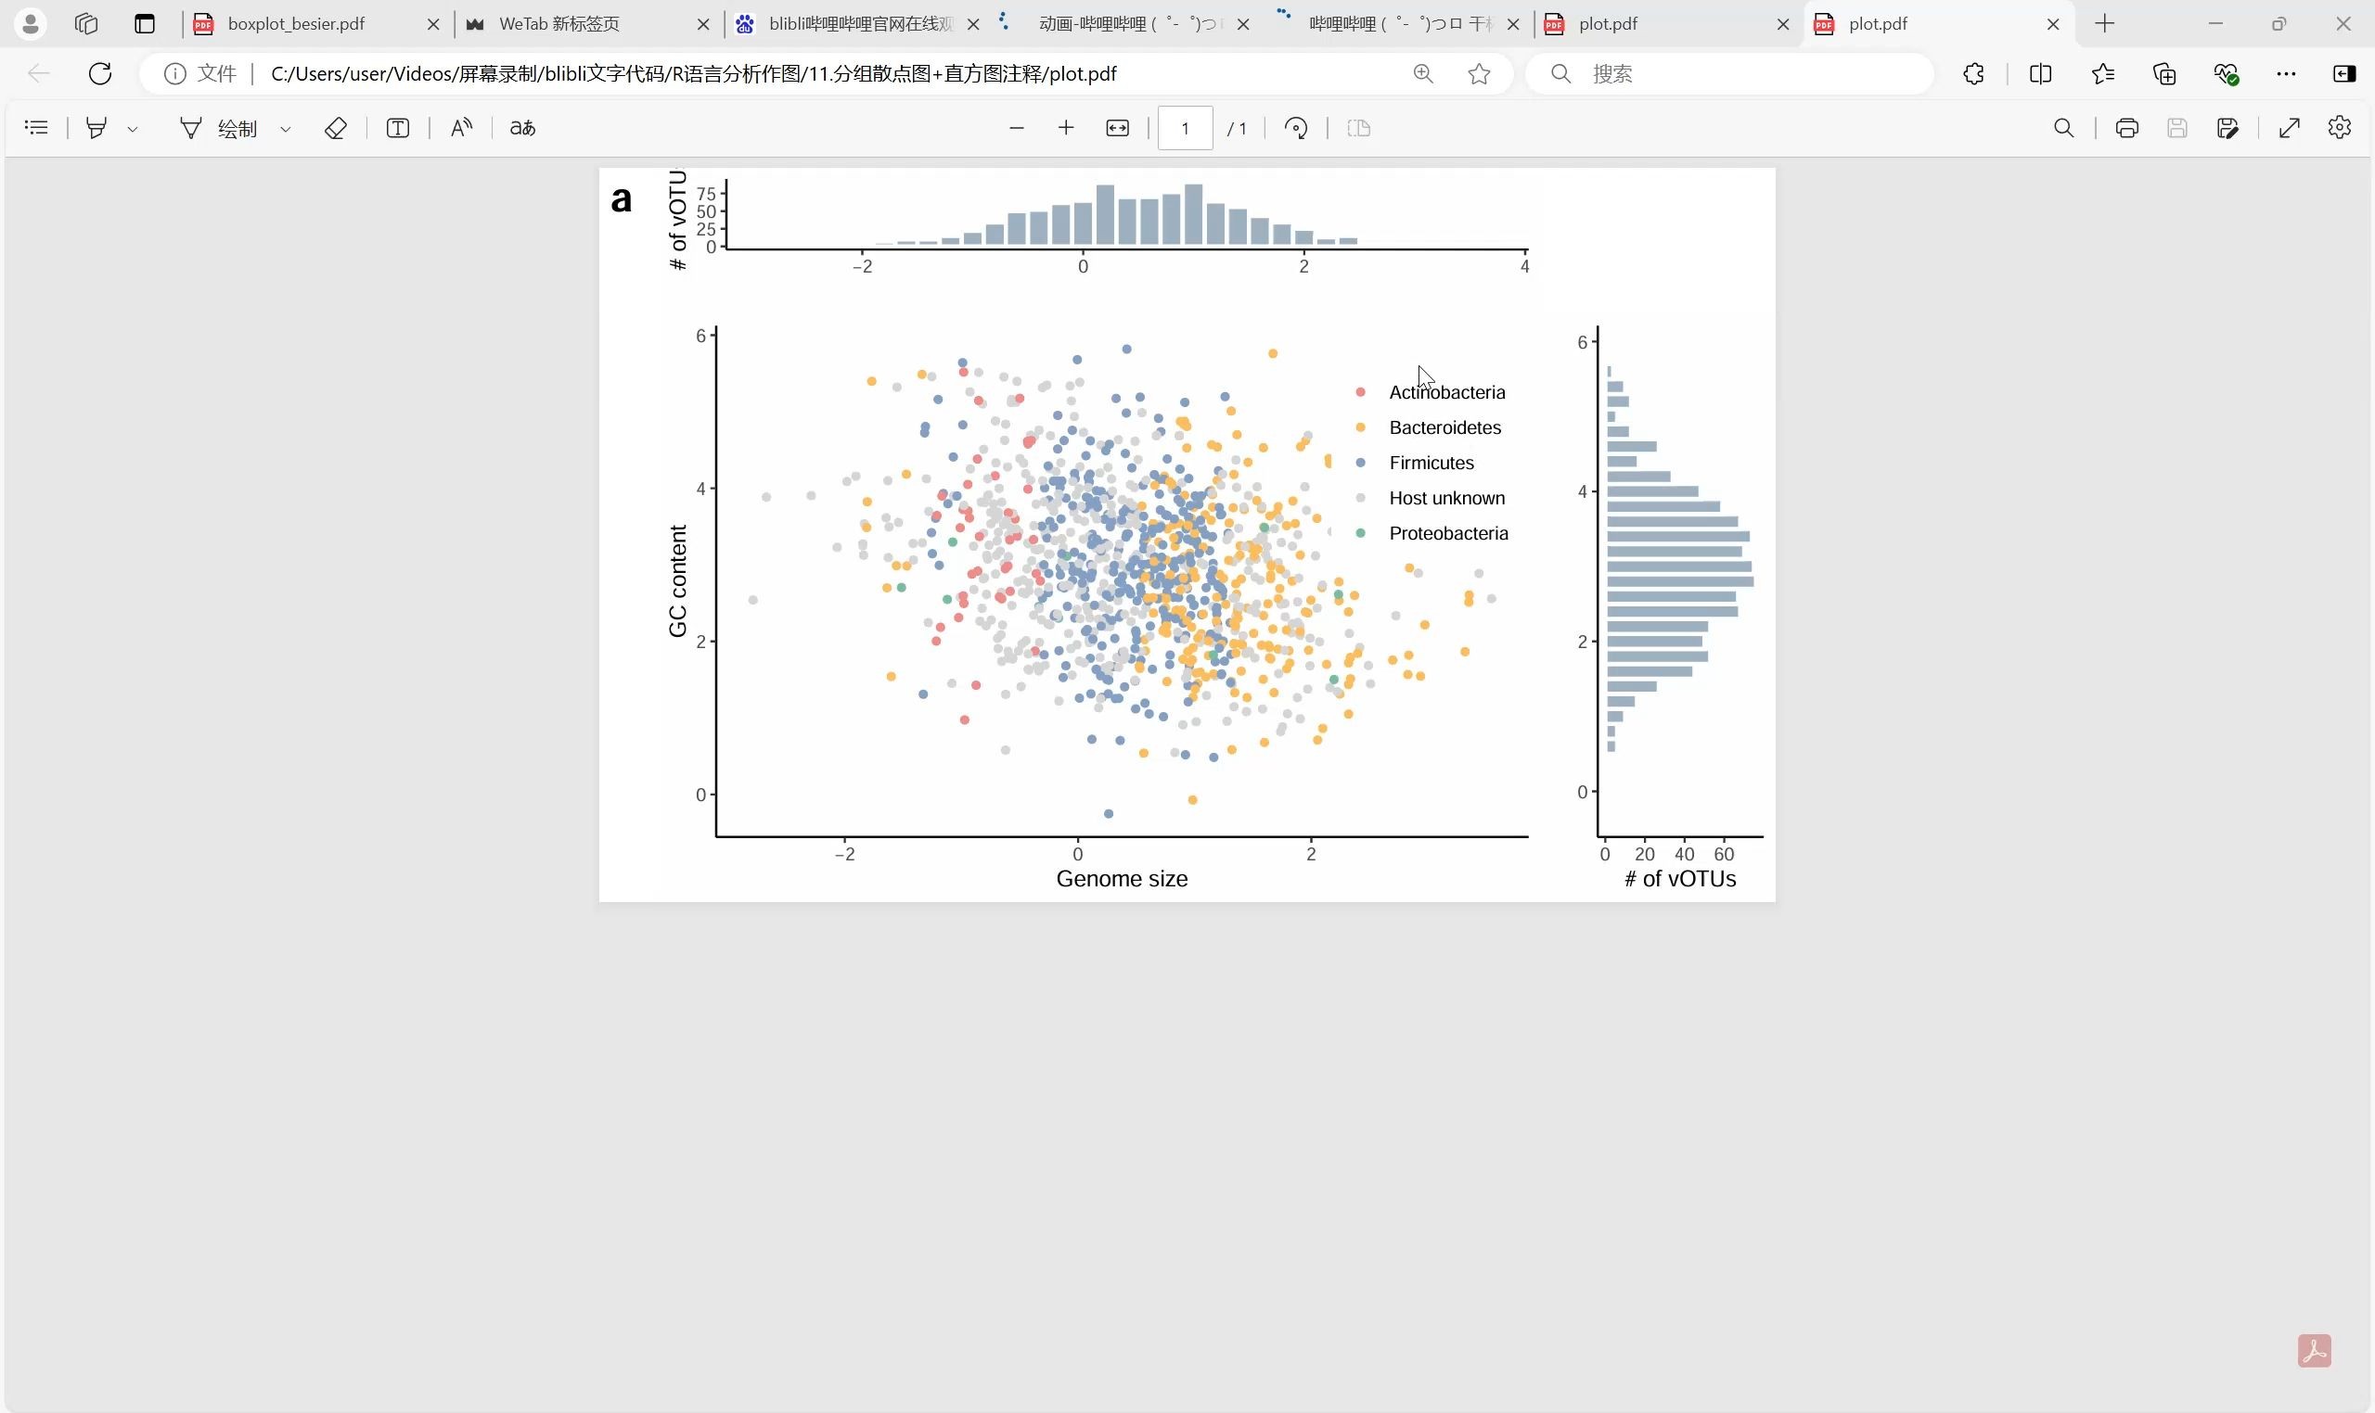Rotate the PDF page
Viewport: 2375px width, 1413px height.
coord(1297,128)
